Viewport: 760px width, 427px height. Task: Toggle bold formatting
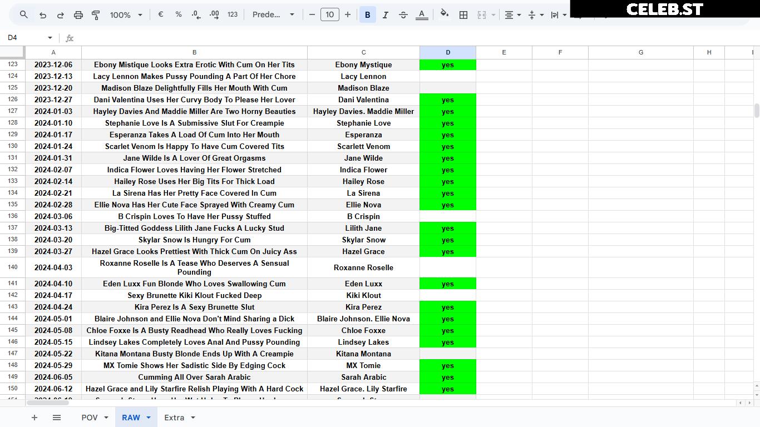367,15
